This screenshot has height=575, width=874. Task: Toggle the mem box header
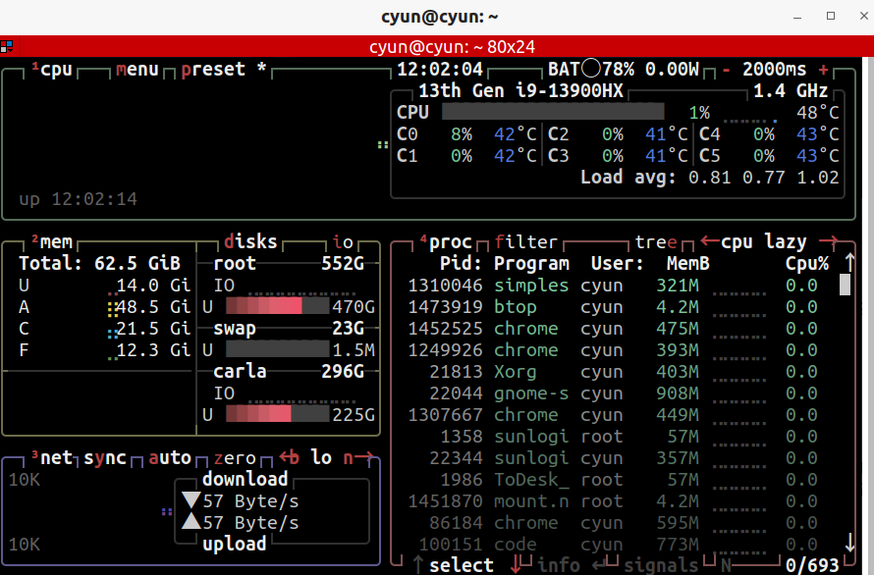point(52,241)
